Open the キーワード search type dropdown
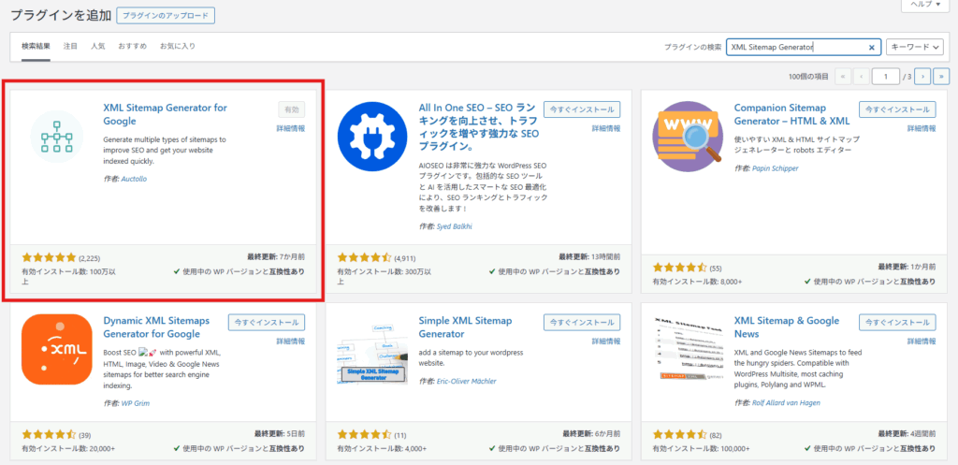 click(x=915, y=47)
